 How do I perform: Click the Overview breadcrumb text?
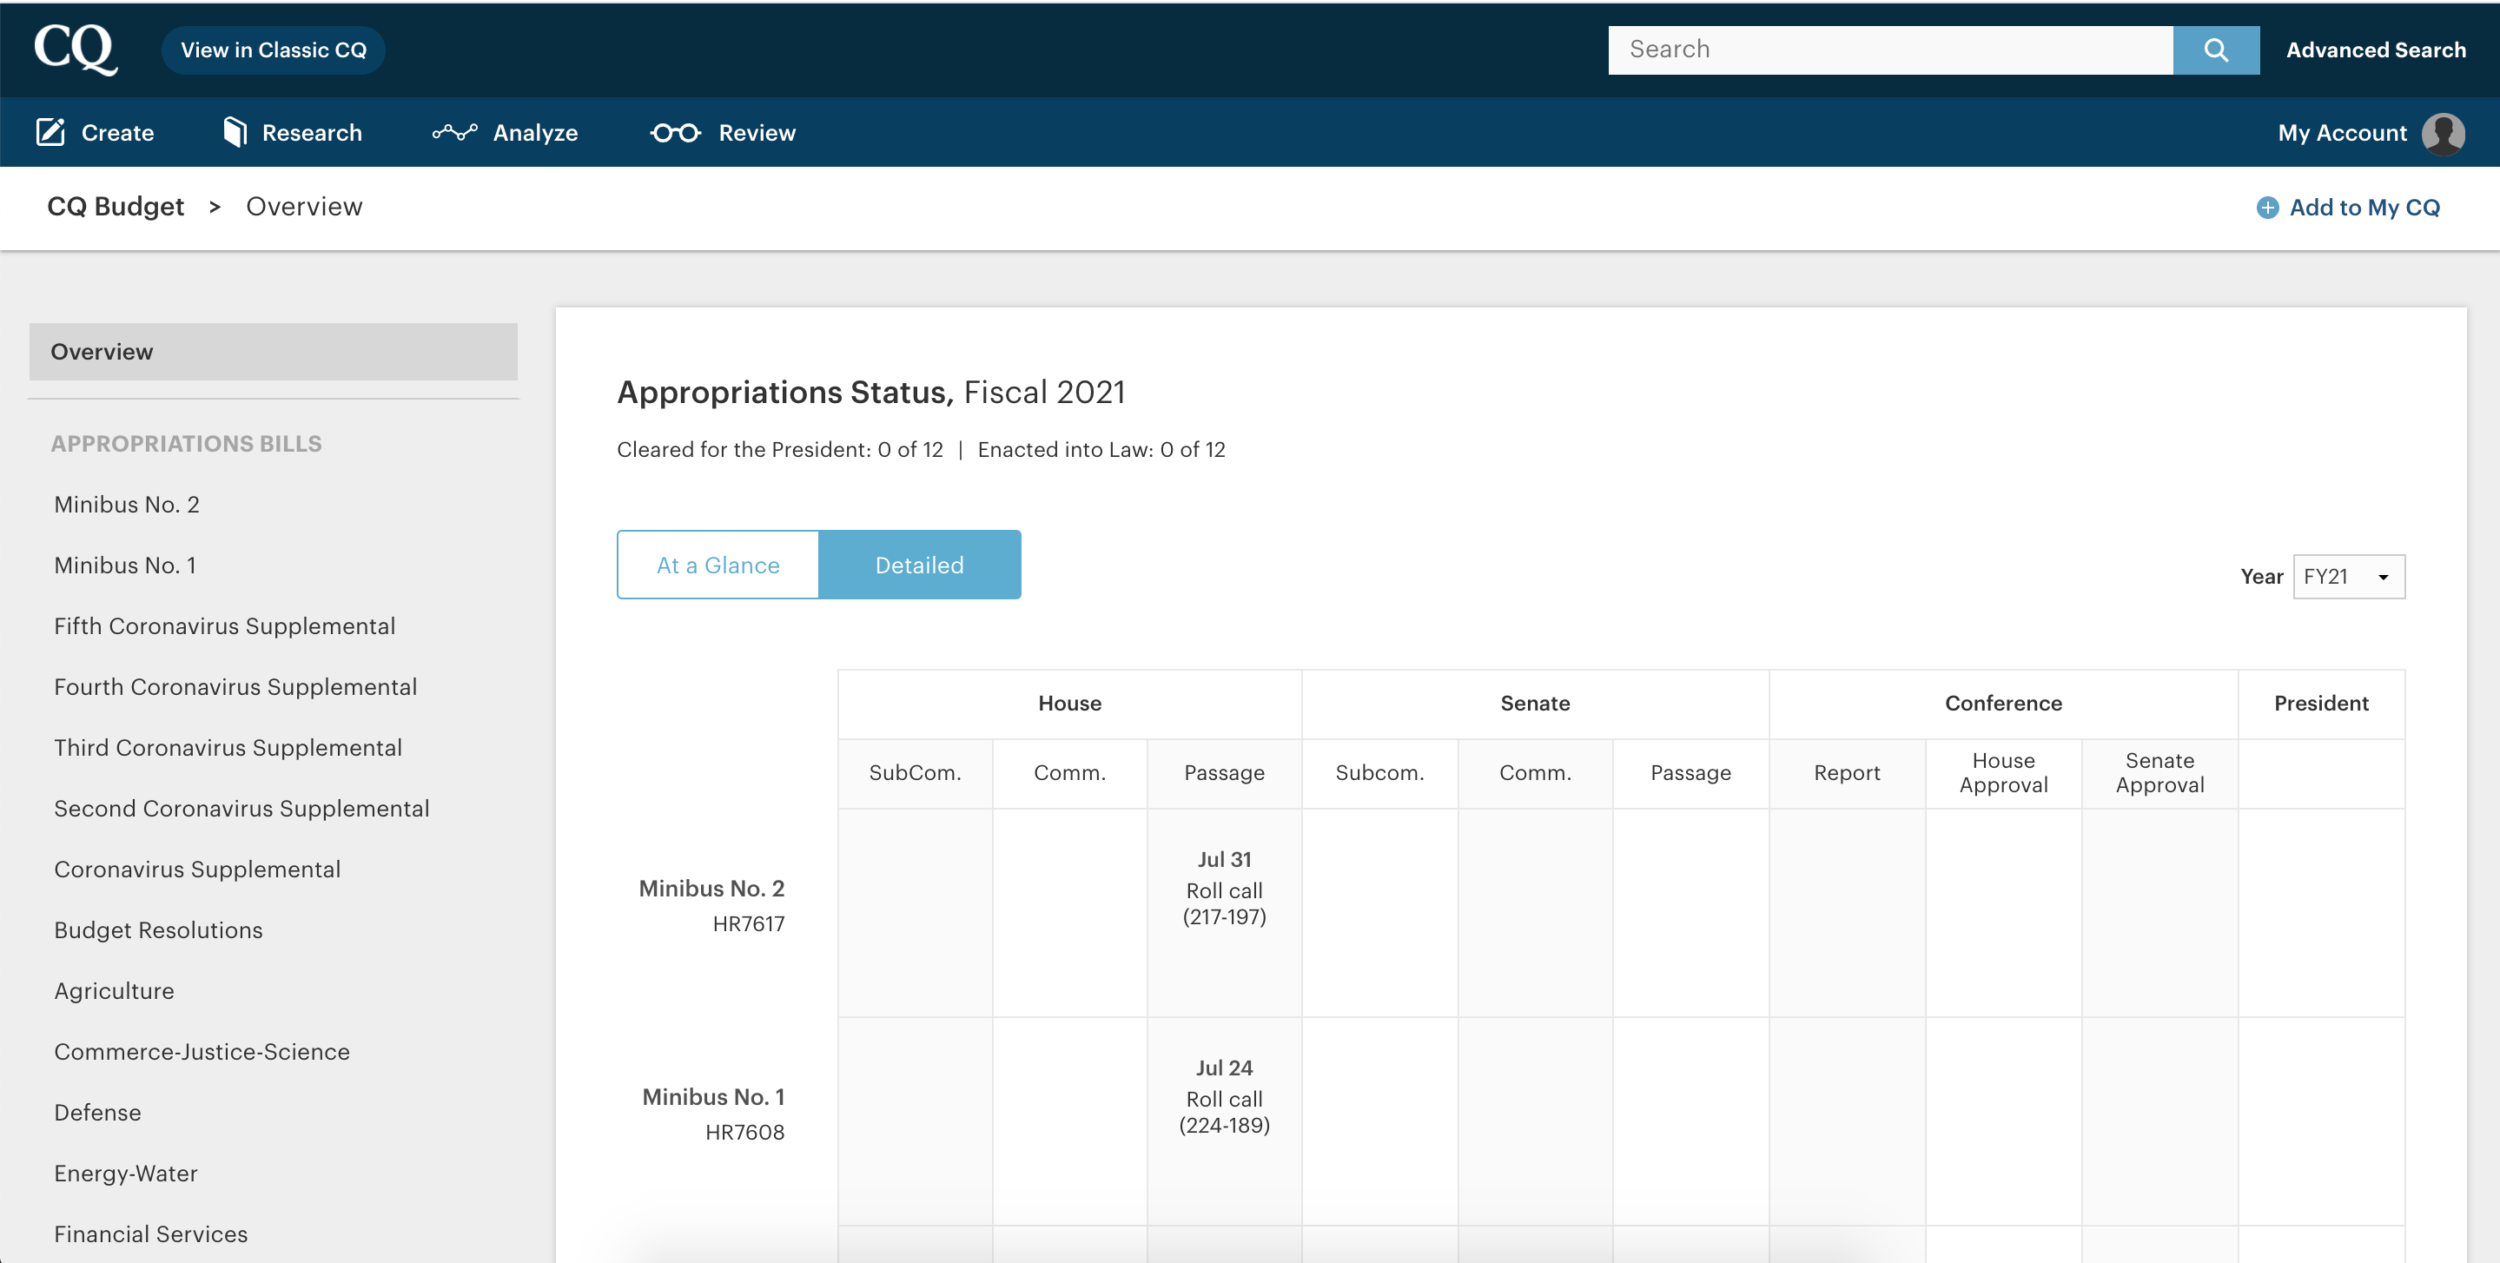click(x=304, y=207)
